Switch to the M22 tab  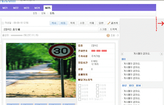click(x=16, y=8)
